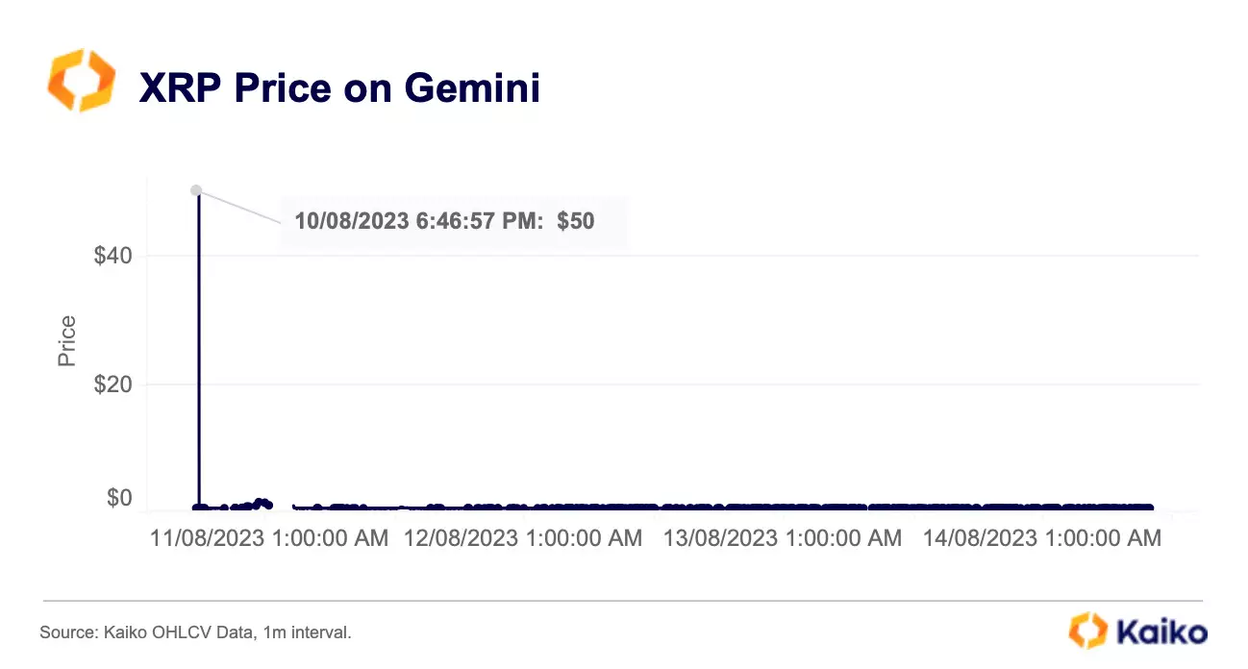The width and height of the screenshot is (1248, 669).
Task: Click the vertical price spike line
Action: coord(198,346)
